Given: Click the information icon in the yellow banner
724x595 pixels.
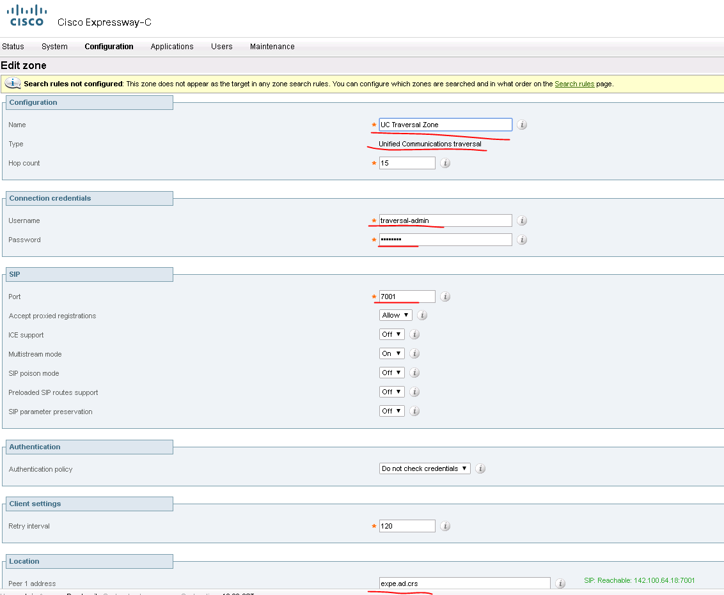Looking at the screenshot, I should 12,83.
